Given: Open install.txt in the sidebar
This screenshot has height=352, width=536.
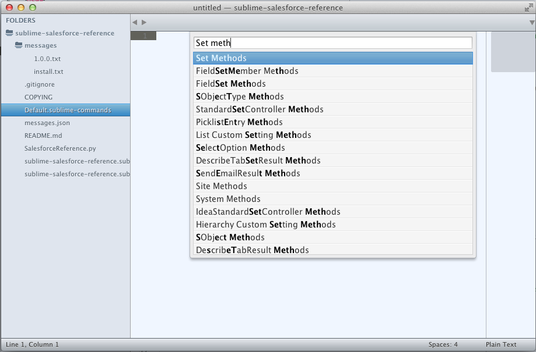Looking at the screenshot, I should [x=48, y=72].
